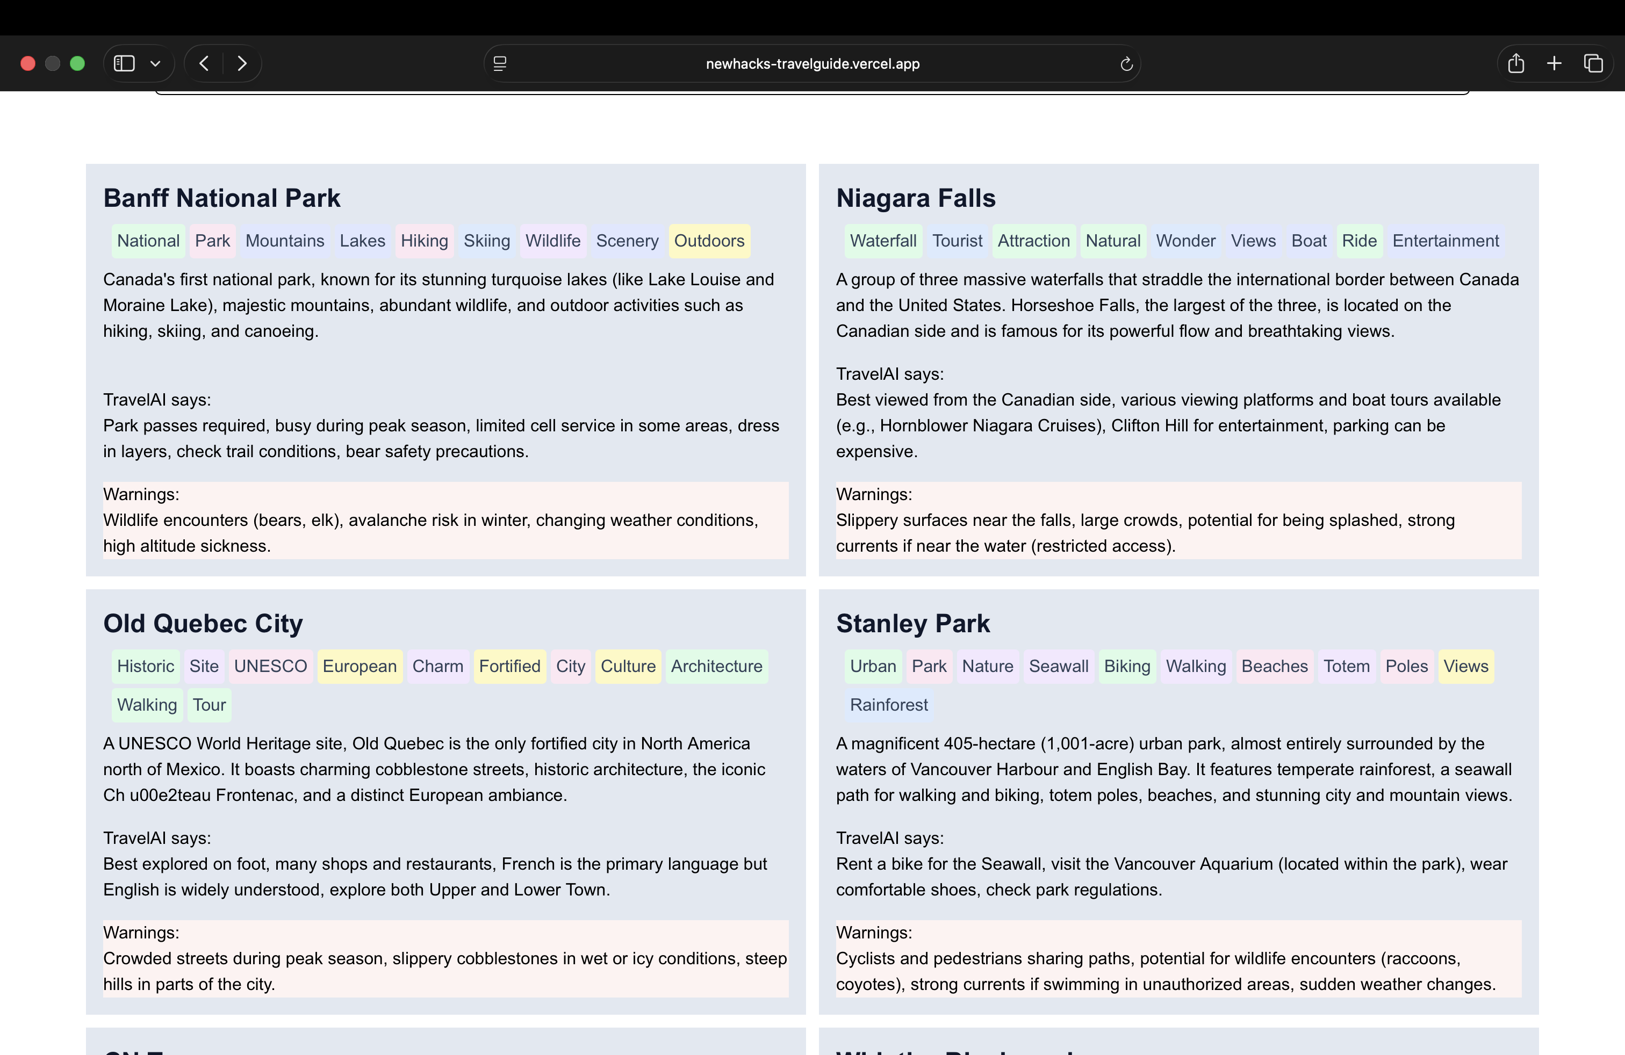Screen dimensions: 1625x1055
Task: Click the newhacks-travelguide.vercel.app address field
Action: (x=812, y=64)
